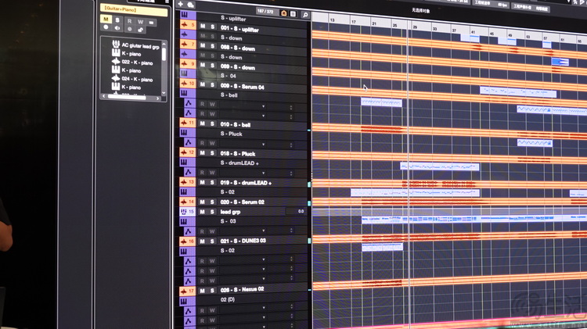Click audio track icon of 026 - S - Nexus 02
This screenshot has height=329, width=587.
[x=184, y=291]
